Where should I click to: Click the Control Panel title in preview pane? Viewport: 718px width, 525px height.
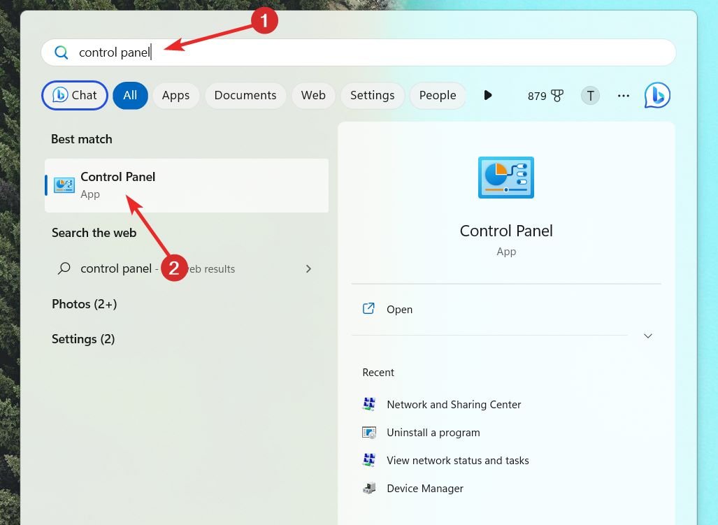pos(506,231)
